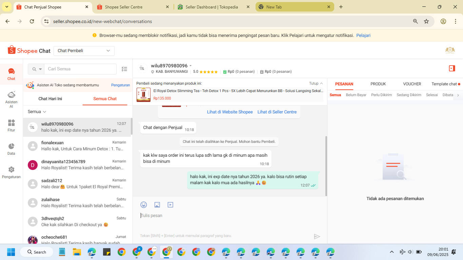Viewport: 463px width, 260px height.
Task: Collapse the right side panel icon
Action: click(x=452, y=68)
